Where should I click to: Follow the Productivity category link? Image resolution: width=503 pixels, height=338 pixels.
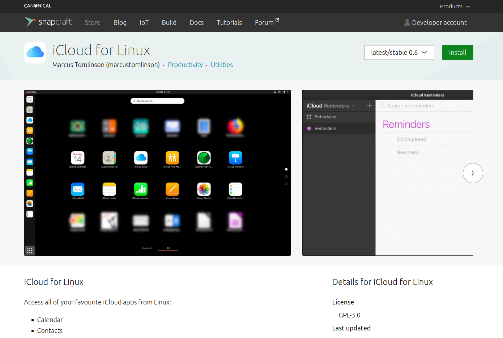tap(185, 65)
